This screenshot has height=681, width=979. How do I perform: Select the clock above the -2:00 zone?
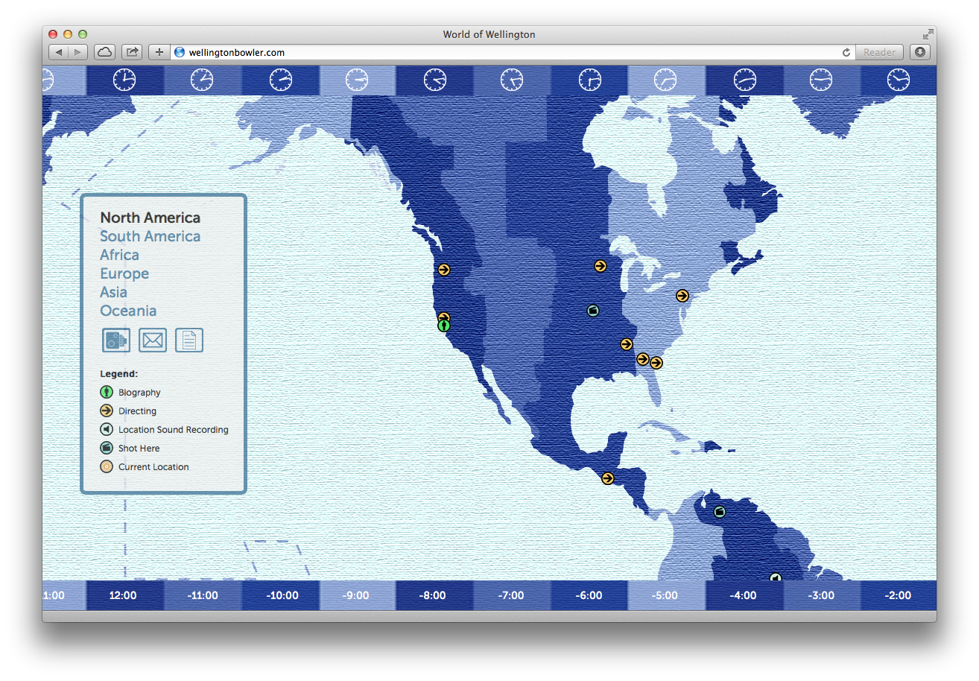(899, 80)
